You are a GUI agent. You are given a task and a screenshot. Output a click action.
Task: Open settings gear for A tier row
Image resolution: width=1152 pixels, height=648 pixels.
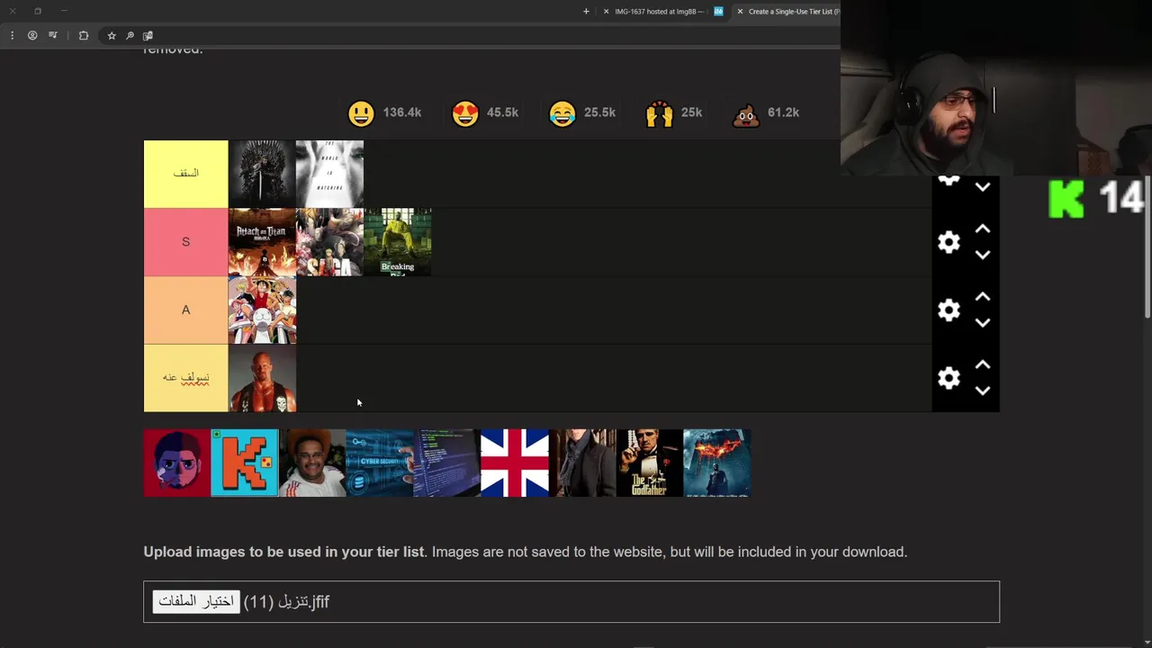949,310
